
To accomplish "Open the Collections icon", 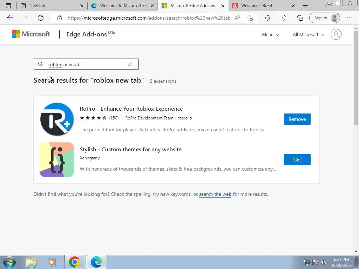I will click(x=300, y=18).
